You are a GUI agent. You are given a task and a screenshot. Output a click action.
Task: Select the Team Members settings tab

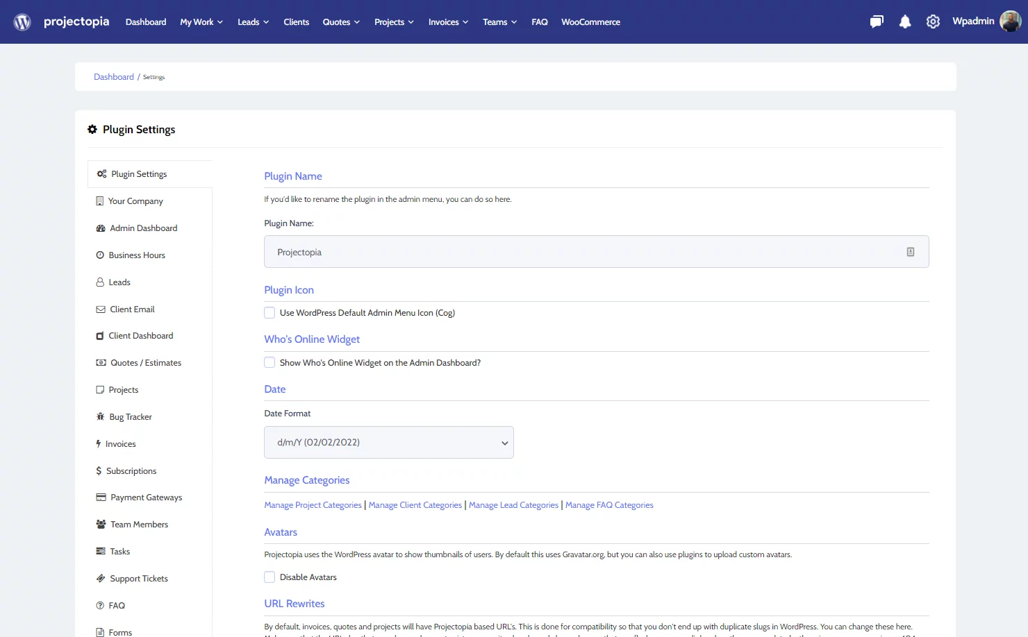coord(149,525)
